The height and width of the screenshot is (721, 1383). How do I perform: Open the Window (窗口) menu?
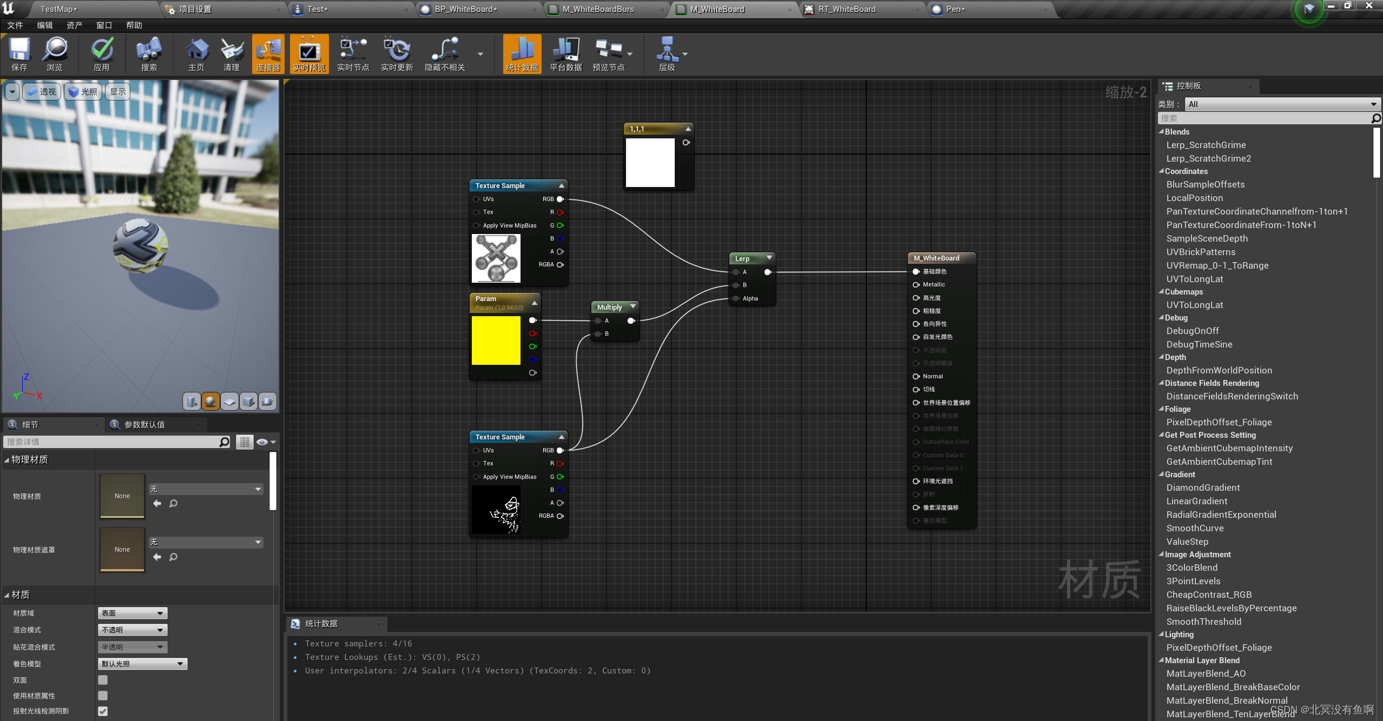click(x=104, y=25)
